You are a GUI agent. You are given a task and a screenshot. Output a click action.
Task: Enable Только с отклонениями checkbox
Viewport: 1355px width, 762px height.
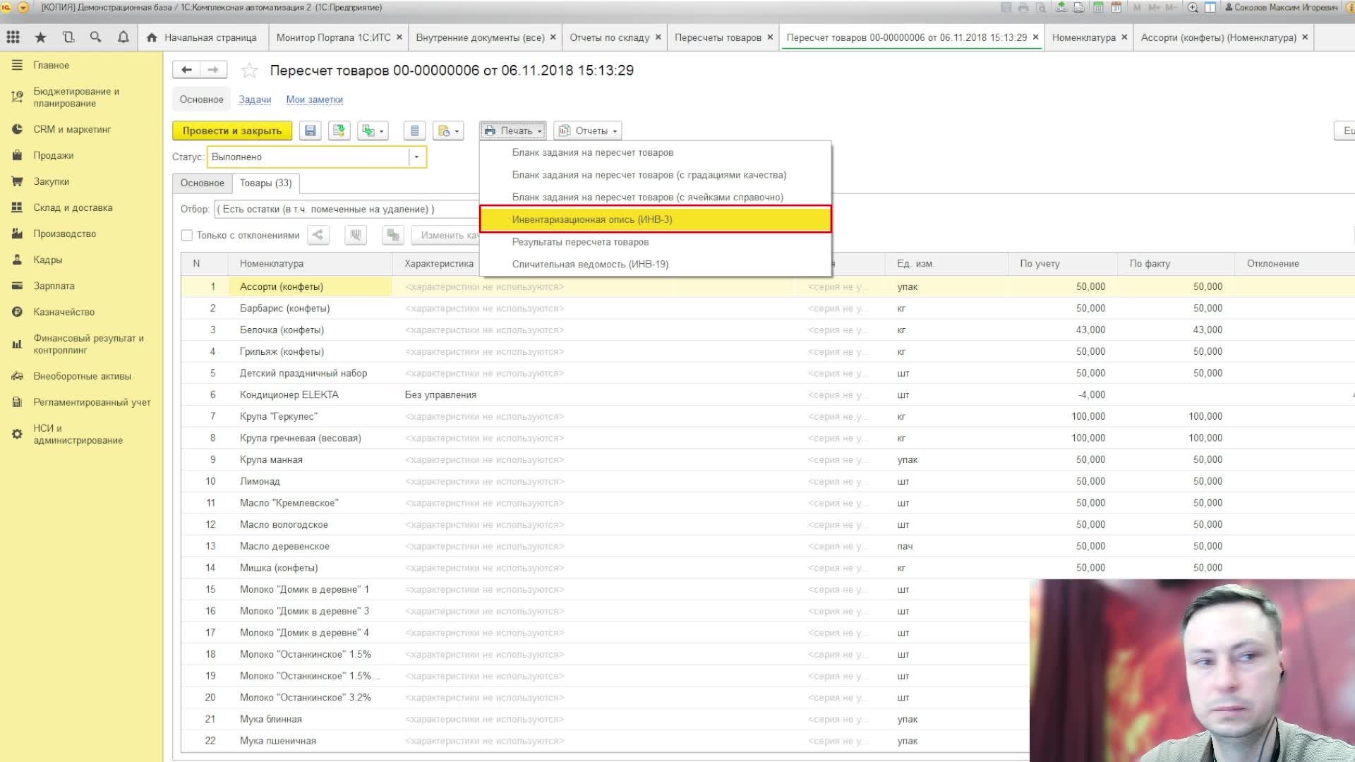point(187,236)
